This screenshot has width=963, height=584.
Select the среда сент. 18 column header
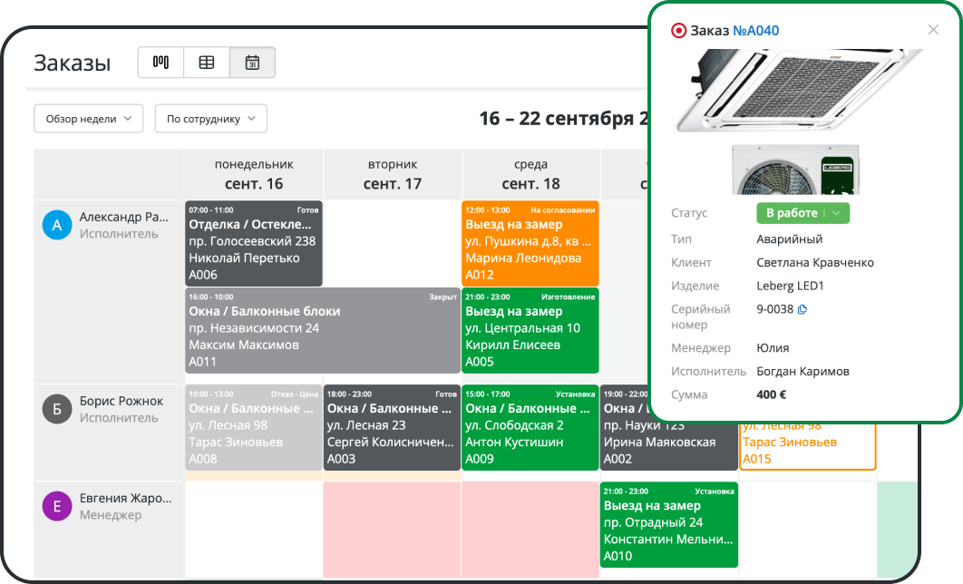[x=530, y=174]
